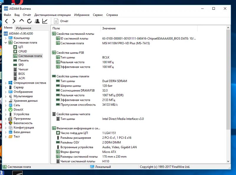Switch to the Меню tab
This screenshot has width=236, height=175.
[8, 28]
